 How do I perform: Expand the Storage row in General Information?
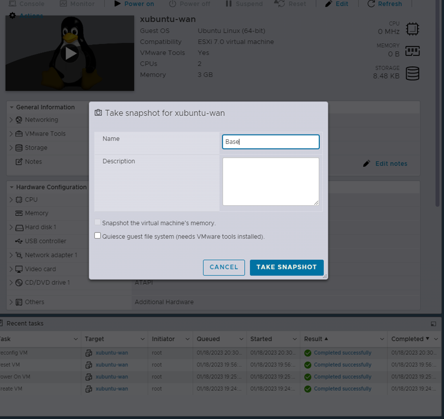(x=11, y=148)
